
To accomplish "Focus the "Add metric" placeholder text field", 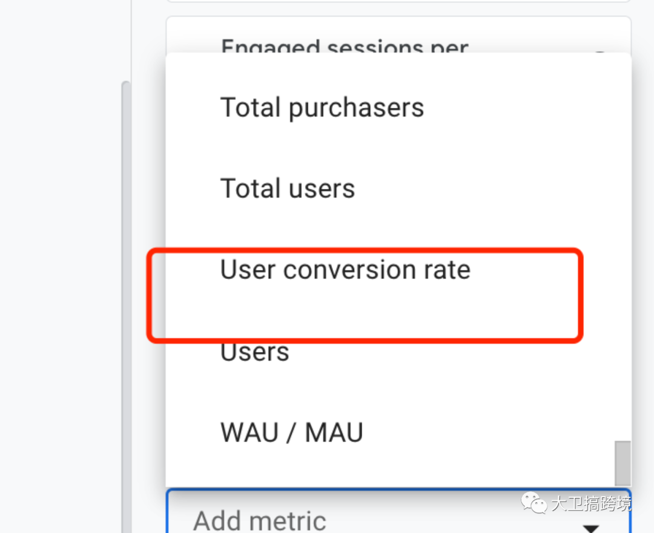I will pos(260,520).
